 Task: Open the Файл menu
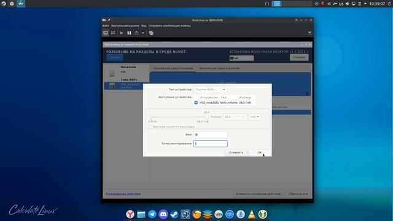[x=106, y=26]
